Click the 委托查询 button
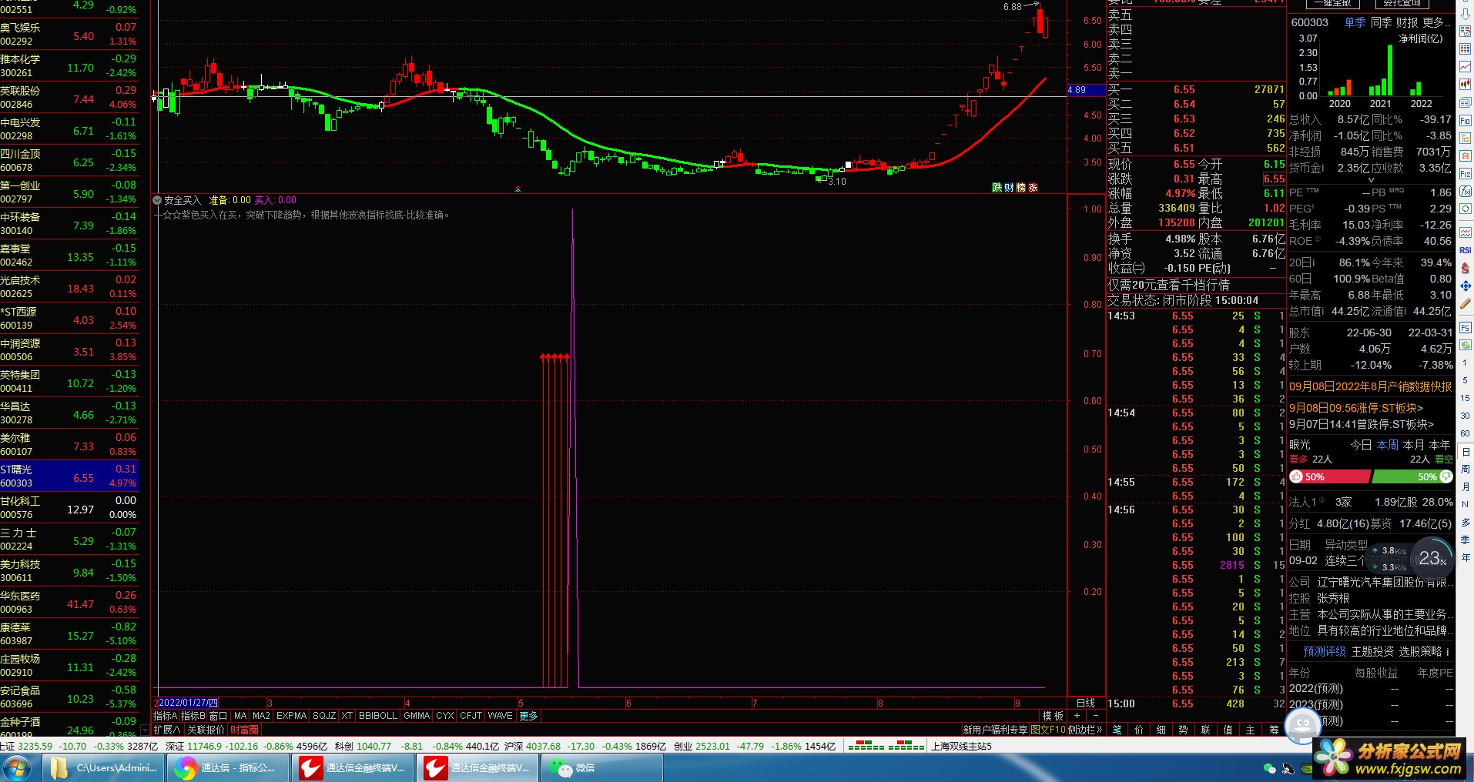The height and width of the screenshot is (782, 1474). pyautogui.click(x=1402, y=3)
